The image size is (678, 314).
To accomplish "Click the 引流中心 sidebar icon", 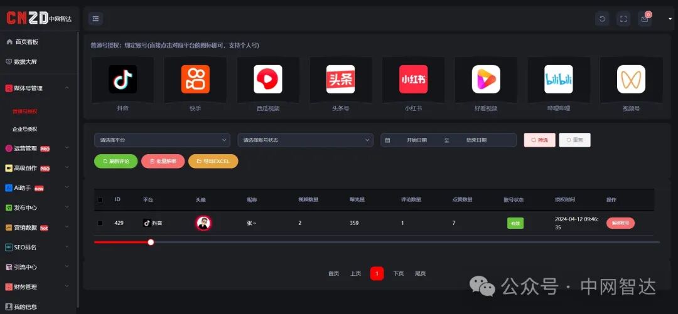I will pos(9,268).
